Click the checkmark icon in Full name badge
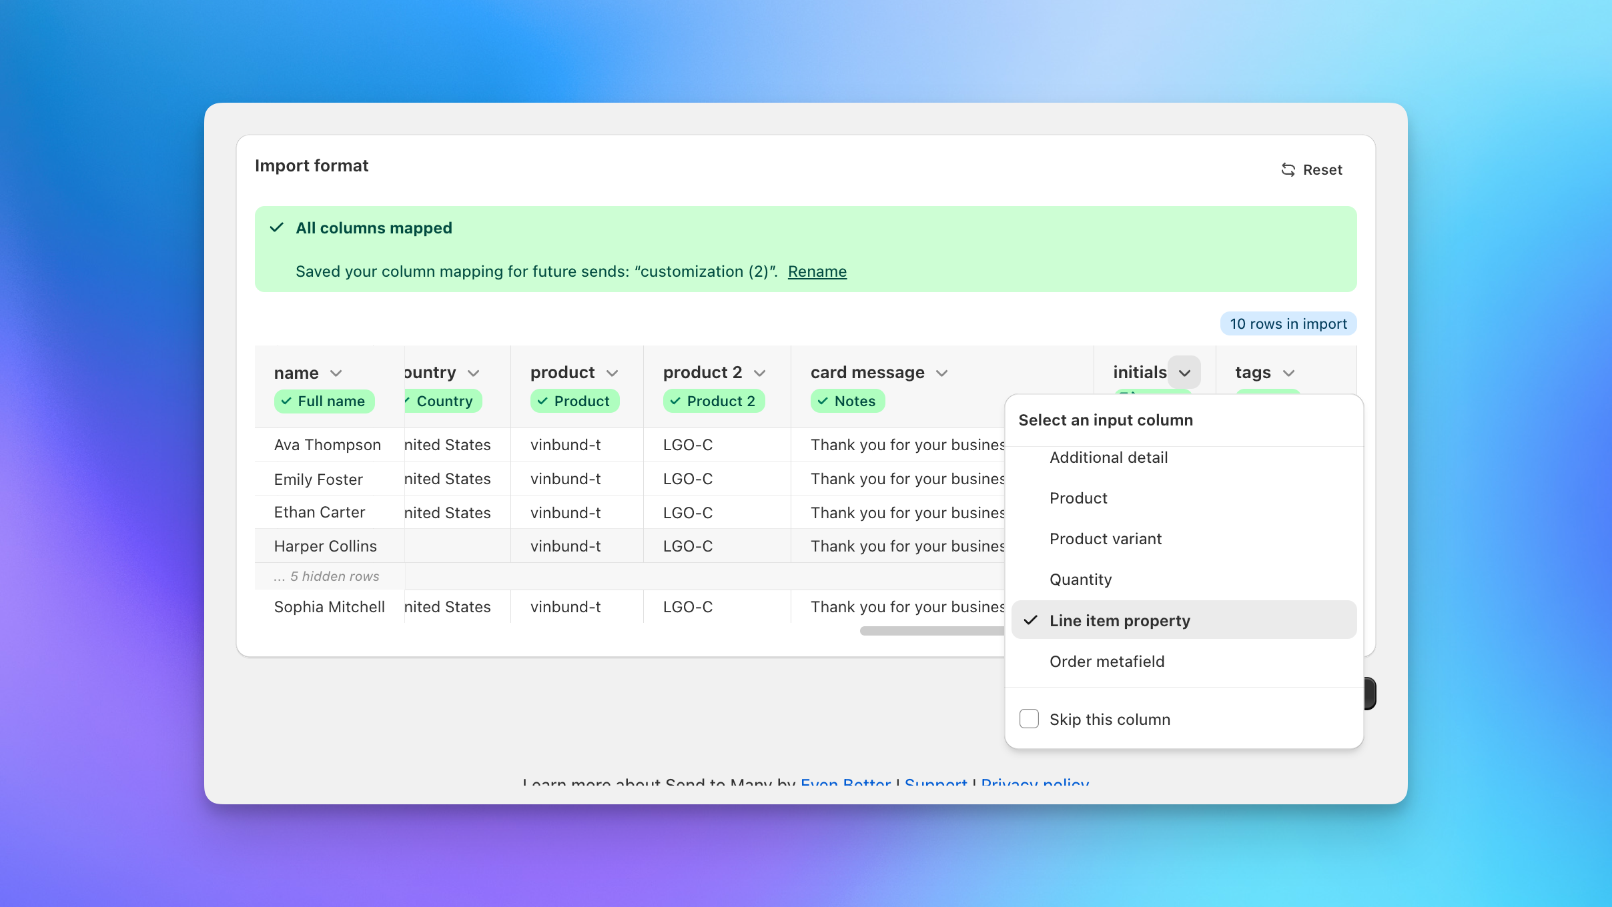 [286, 401]
